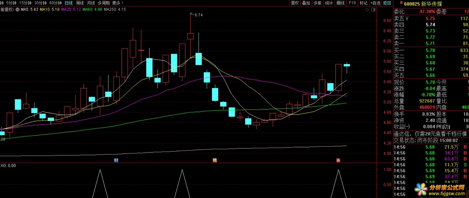469x198 pixels.
Task: Select the 买三 5.68 price row
Action: [x=431, y=63]
